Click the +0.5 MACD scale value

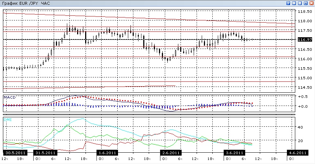303,96
